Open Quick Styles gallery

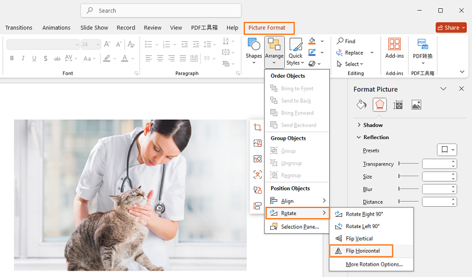[x=296, y=52]
